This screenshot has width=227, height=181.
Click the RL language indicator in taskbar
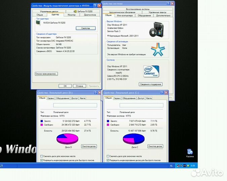click(x=172, y=166)
